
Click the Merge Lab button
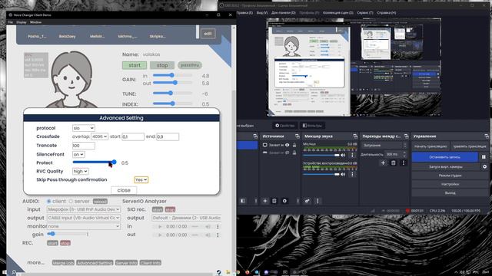tap(63, 263)
